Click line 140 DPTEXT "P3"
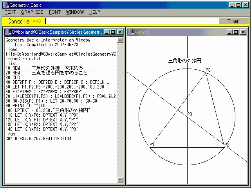251x188 pixels. click(x=42, y=129)
